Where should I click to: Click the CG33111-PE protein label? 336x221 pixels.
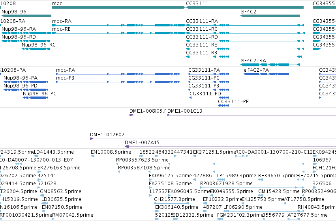[x=233, y=102]
